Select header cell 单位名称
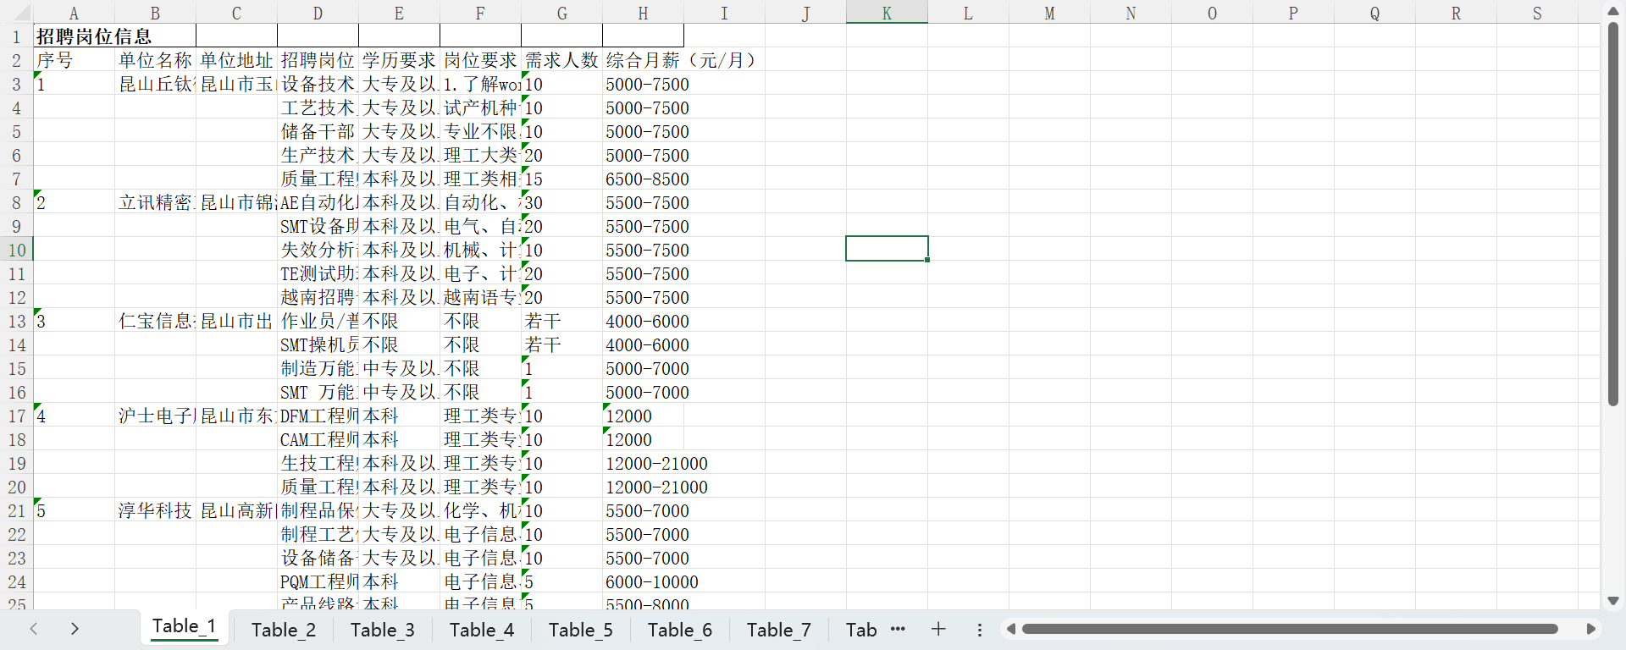The height and width of the screenshot is (650, 1626). point(155,60)
